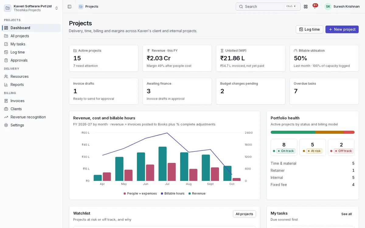Open the sidebar Log time page
Image resolution: width=365 pixels, height=228 pixels.
(x=31, y=52)
